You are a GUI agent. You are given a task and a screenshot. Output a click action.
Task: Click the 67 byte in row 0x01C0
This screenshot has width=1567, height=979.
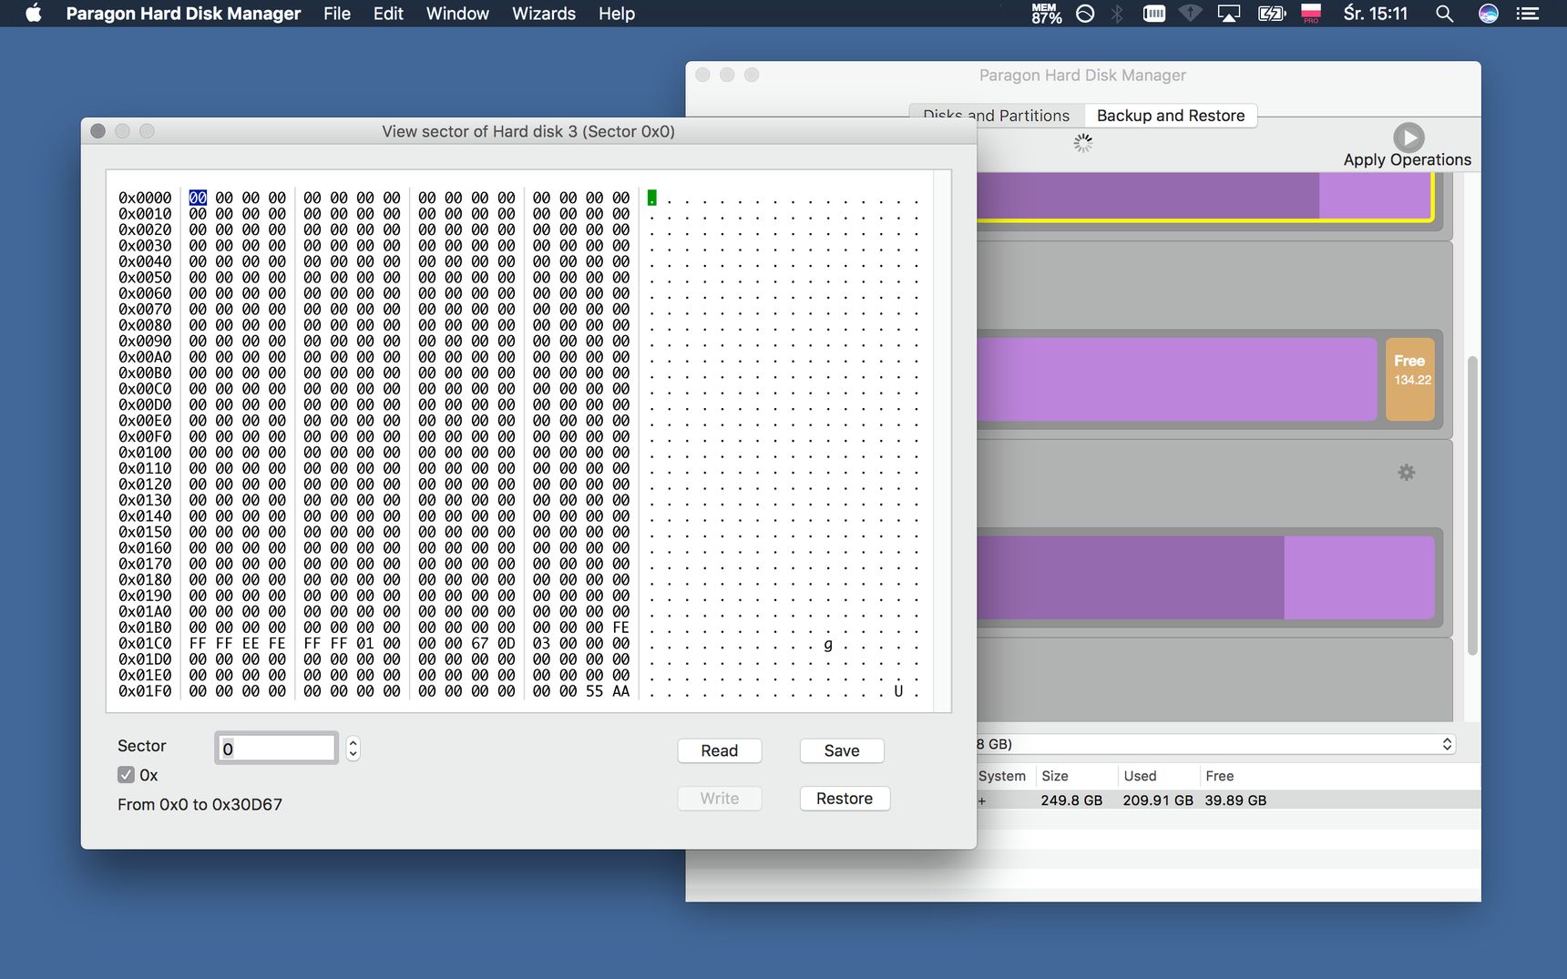tap(479, 644)
